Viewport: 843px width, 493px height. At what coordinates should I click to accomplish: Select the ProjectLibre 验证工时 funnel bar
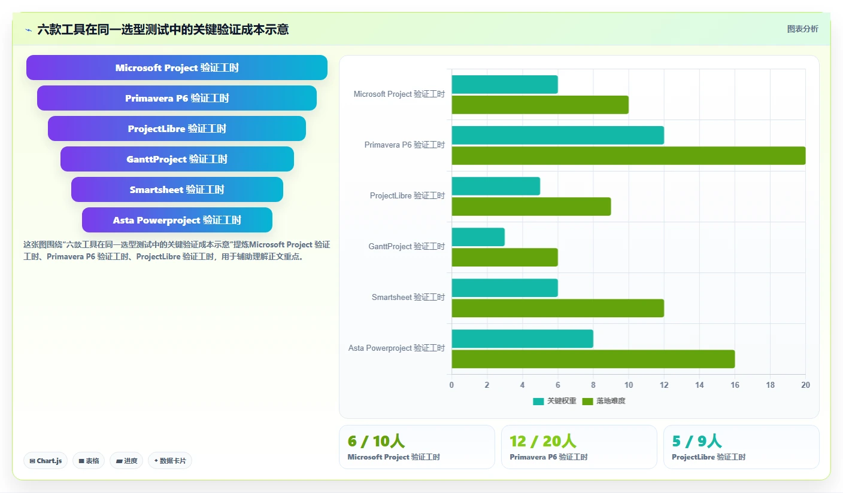tap(177, 128)
